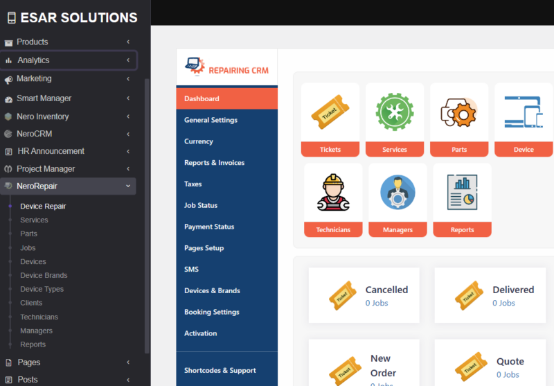Open Shortcodes & Support item
554x386 pixels.
click(227, 371)
